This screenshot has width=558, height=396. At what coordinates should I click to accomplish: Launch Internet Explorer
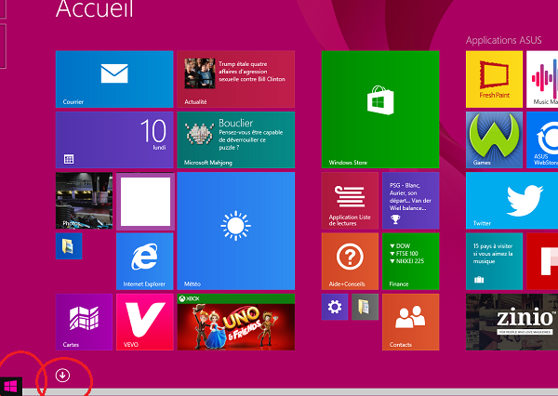pyautogui.click(x=144, y=261)
